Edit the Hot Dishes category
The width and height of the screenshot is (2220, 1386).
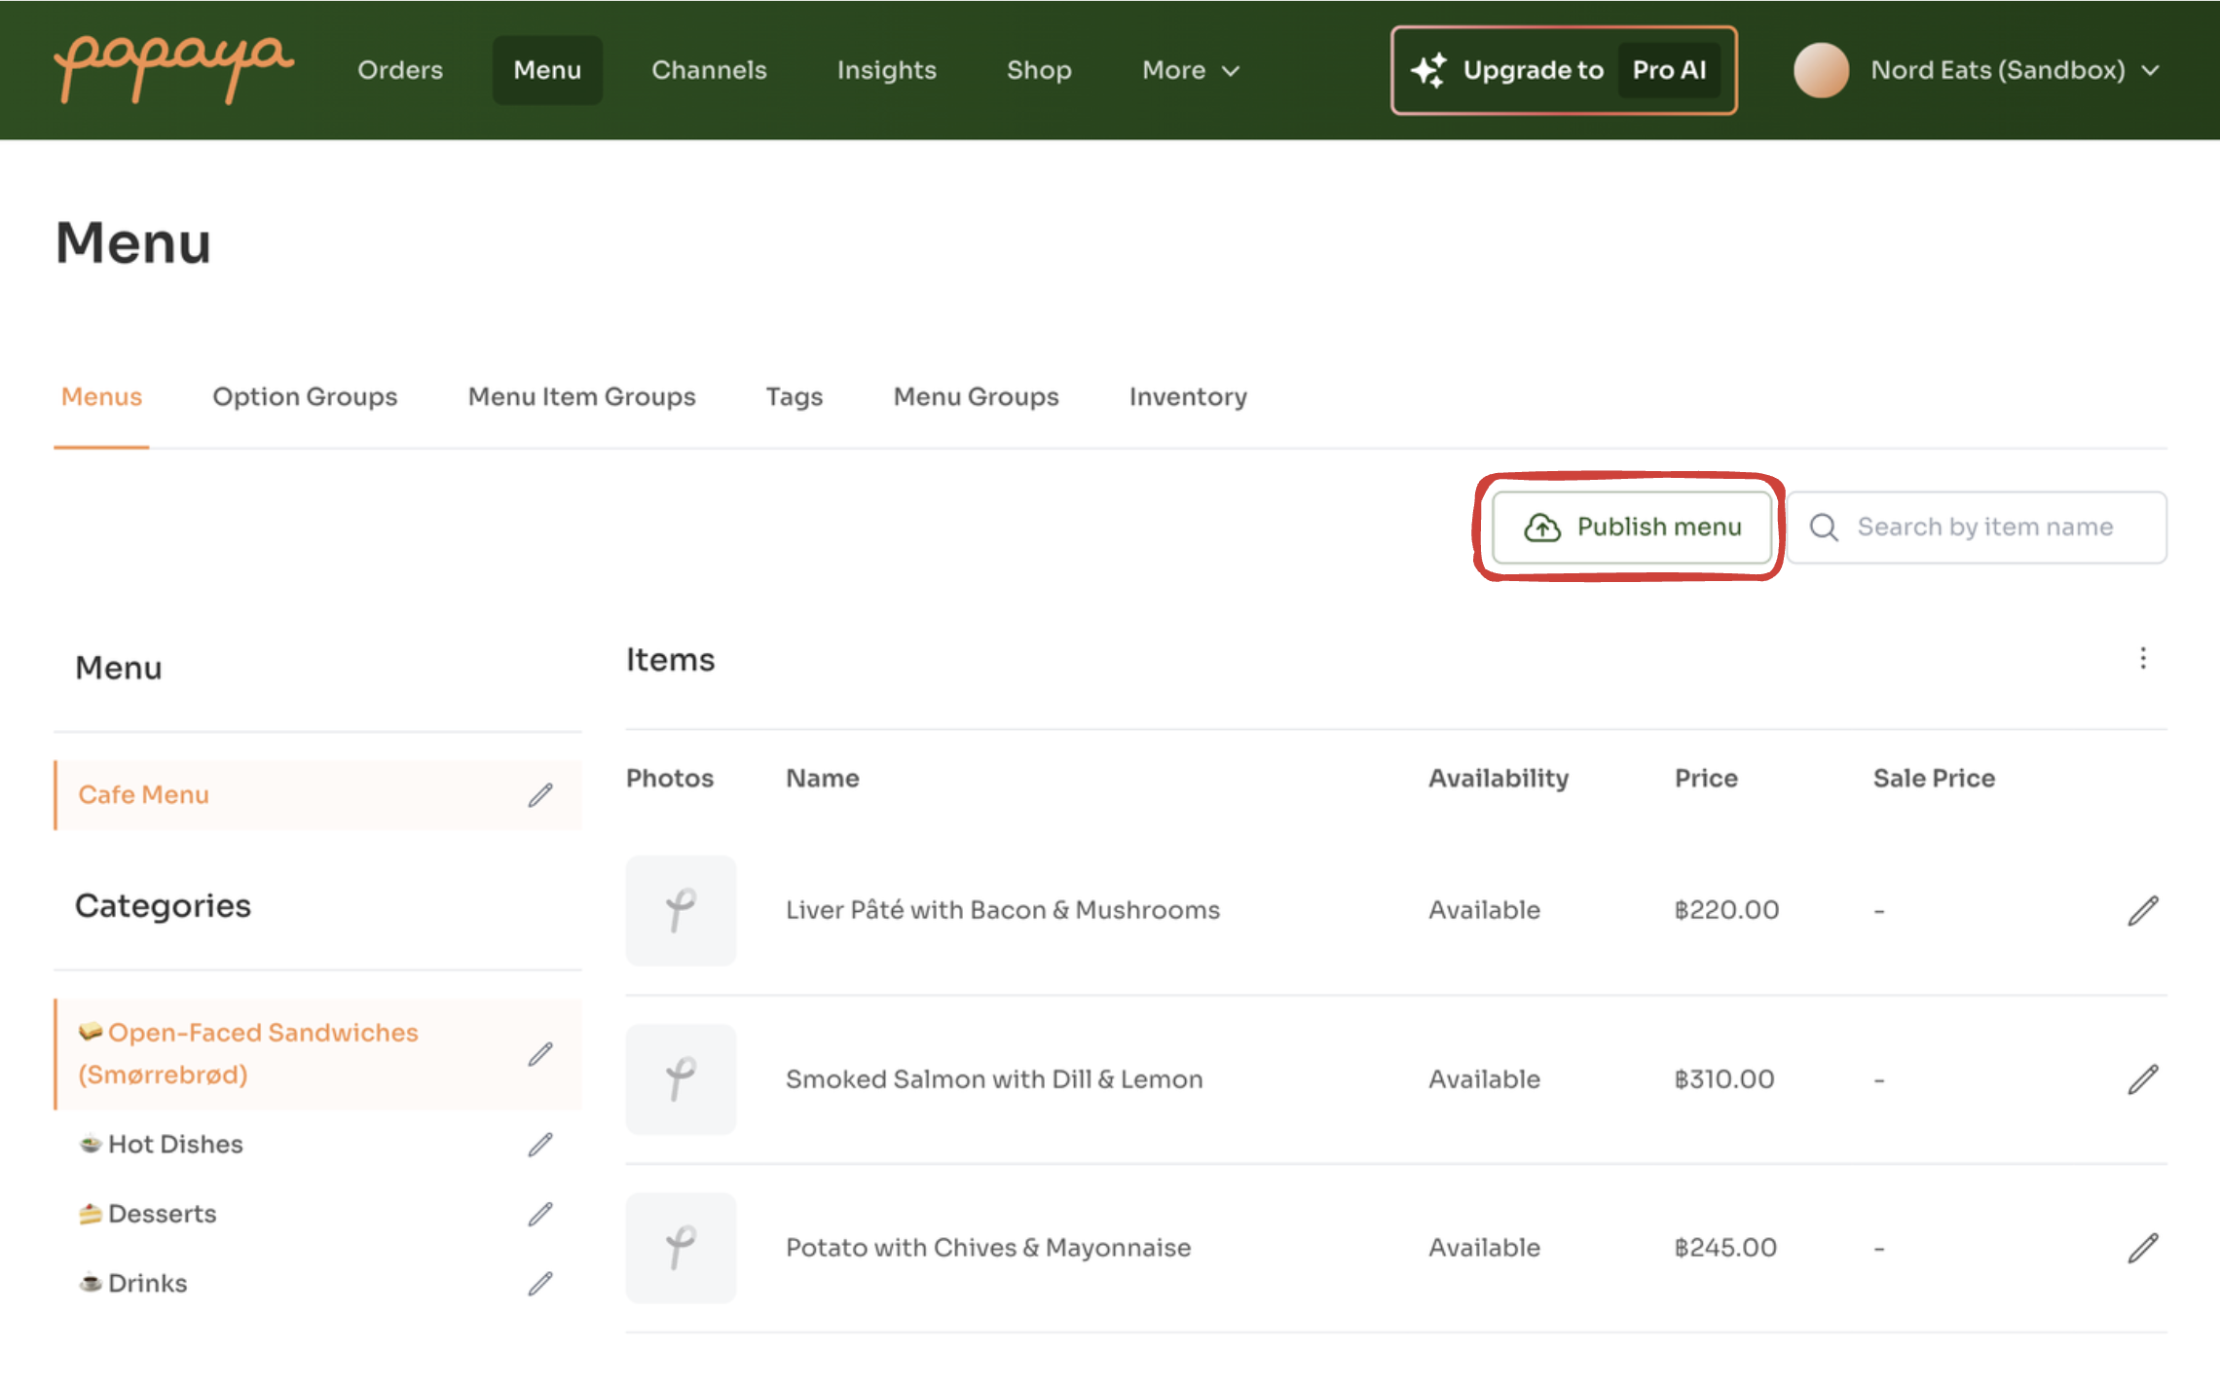(540, 1145)
